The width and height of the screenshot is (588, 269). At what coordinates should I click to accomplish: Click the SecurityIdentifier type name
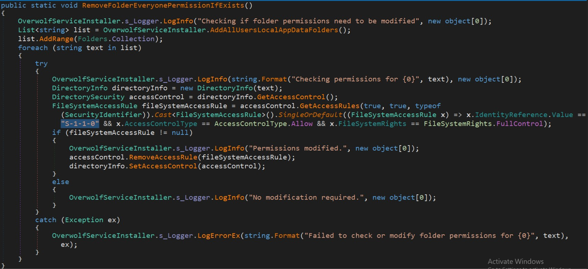click(104, 114)
